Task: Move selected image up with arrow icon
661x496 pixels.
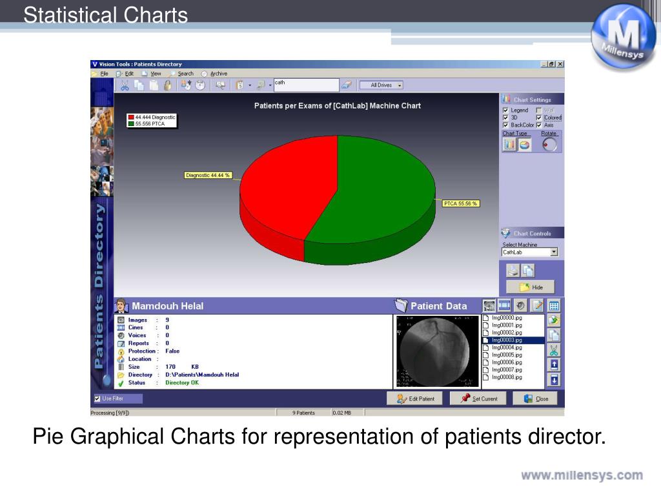Action: click(554, 365)
